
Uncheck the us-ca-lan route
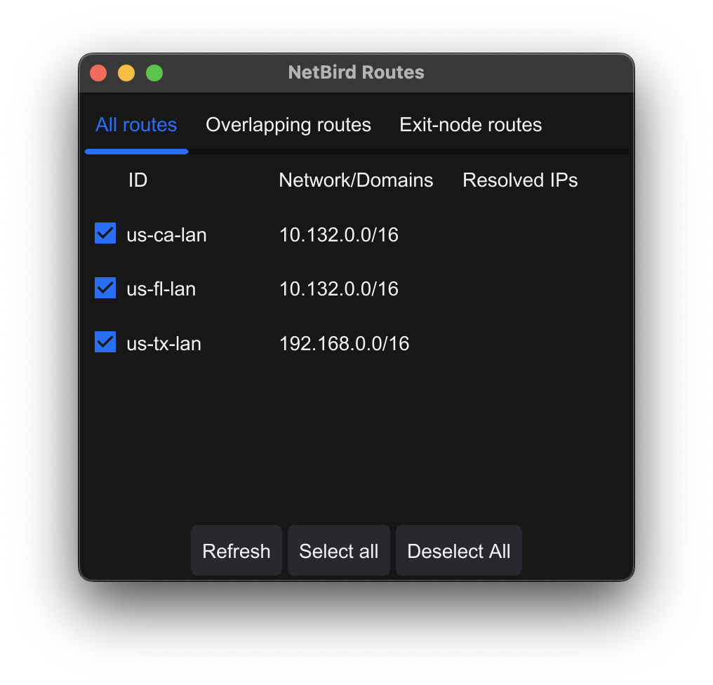[105, 233]
